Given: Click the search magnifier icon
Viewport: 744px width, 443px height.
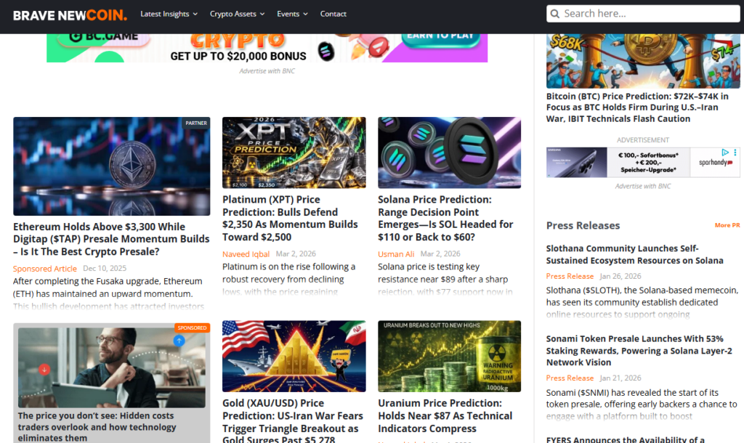Looking at the screenshot, I should coord(555,13).
